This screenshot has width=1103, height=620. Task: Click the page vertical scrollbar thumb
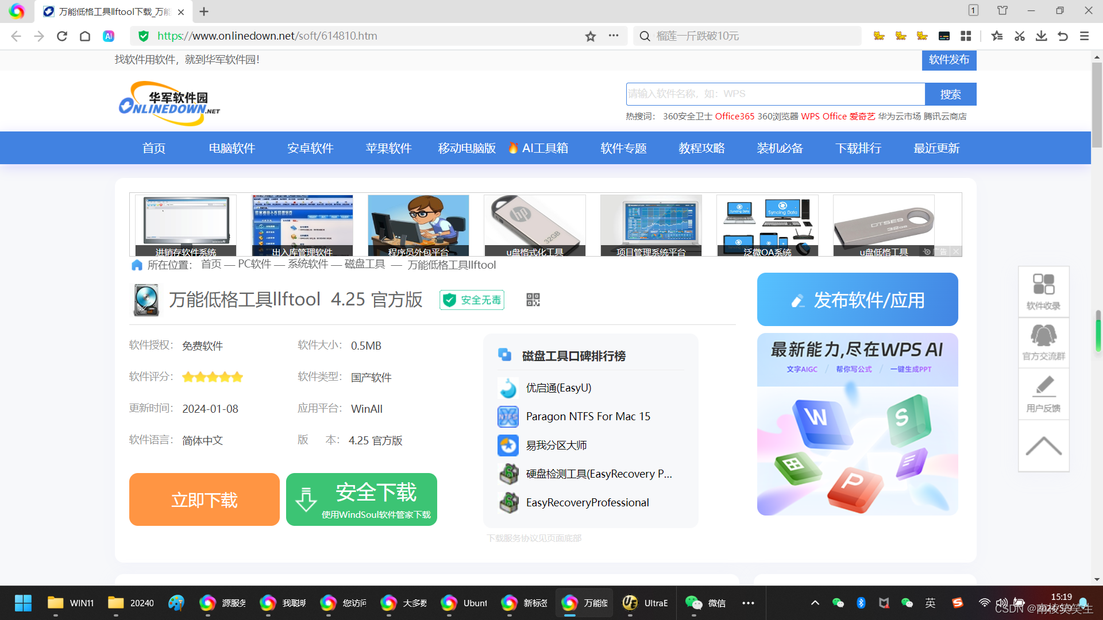tap(1097, 103)
